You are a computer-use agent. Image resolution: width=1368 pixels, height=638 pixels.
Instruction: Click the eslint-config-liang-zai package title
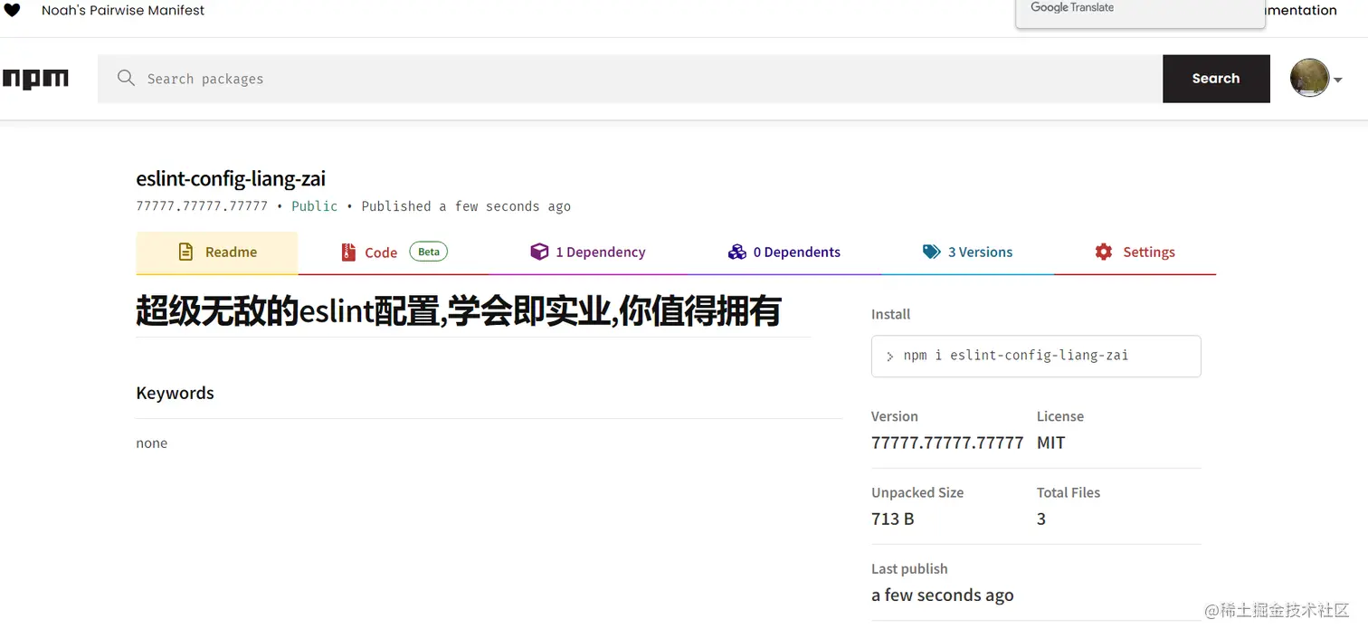pos(231,179)
